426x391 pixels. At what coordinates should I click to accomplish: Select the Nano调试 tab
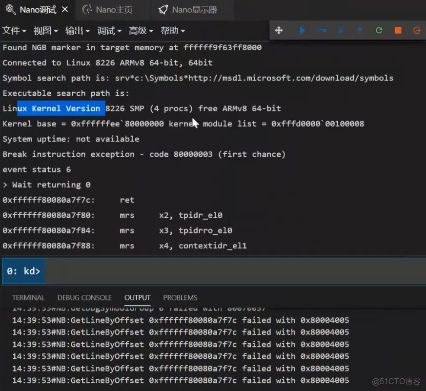tap(38, 10)
